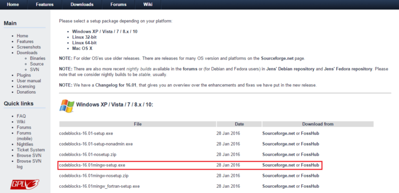The height and width of the screenshot is (193, 399).
Task: Open the Wiki tab in top navigation
Action: [148, 5]
